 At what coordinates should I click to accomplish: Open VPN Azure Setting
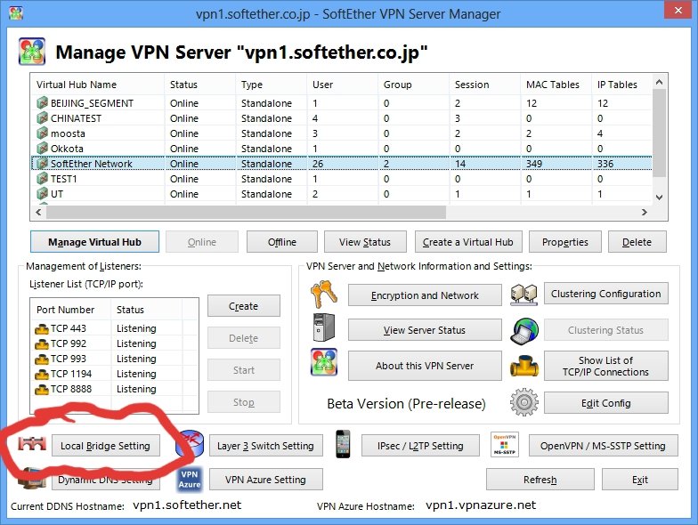tap(265, 479)
